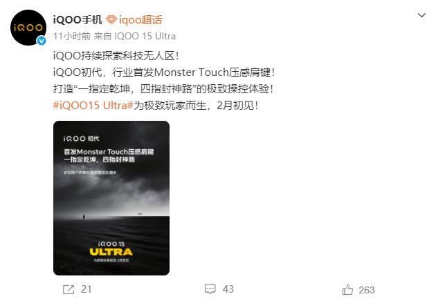
Task: Expand the post options chevron menu
Action: pyautogui.click(x=421, y=15)
